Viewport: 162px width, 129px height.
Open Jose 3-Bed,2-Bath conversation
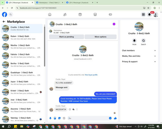(22, 101)
